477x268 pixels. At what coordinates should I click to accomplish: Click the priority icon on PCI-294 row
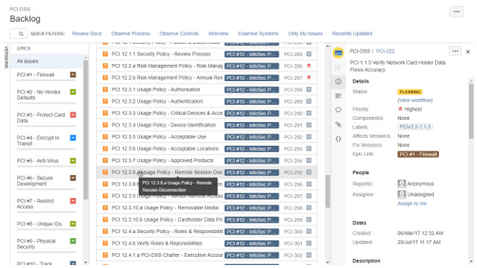tap(309, 161)
